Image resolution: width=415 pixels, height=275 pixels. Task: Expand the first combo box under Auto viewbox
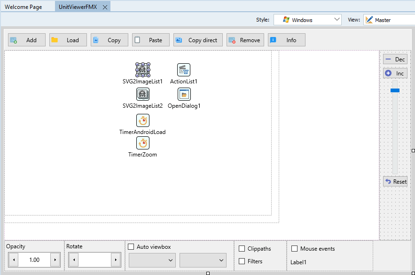(x=152, y=260)
